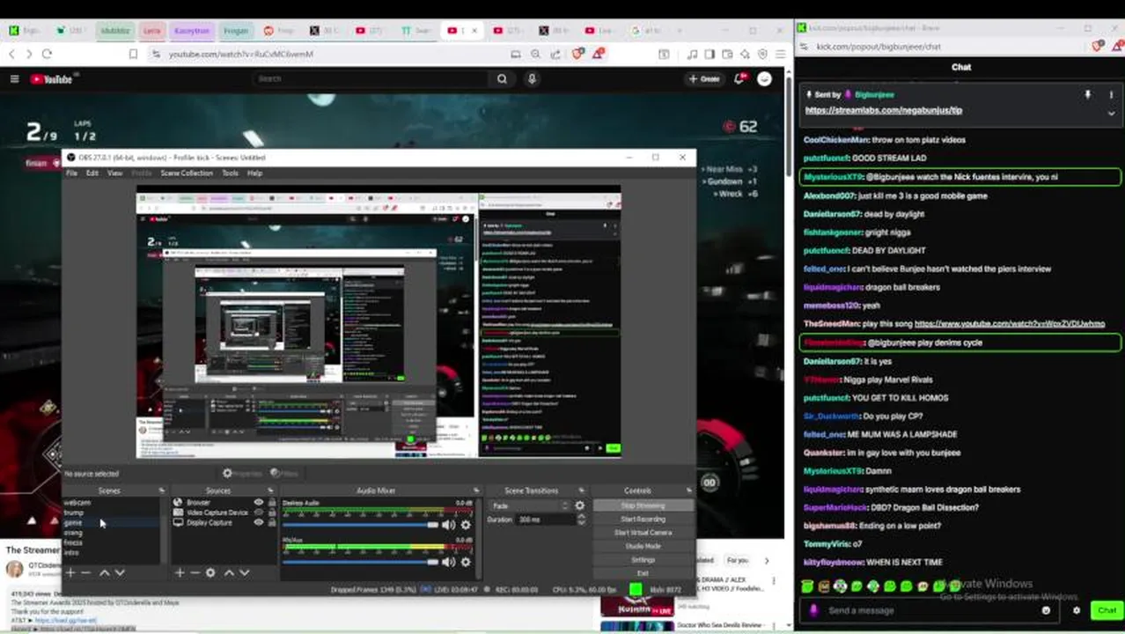Open the scene transition properties gear
The height and width of the screenshot is (634, 1125).
579,505
